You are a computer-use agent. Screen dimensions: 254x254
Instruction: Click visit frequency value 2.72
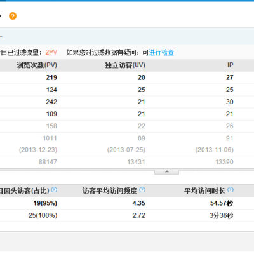coord(139,215)
